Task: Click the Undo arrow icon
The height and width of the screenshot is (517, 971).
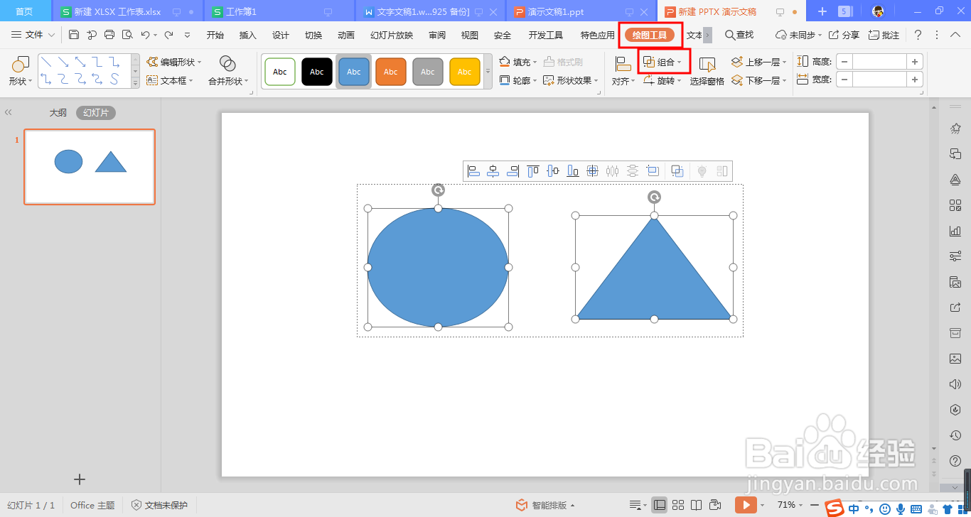Action: pos(145,35)
